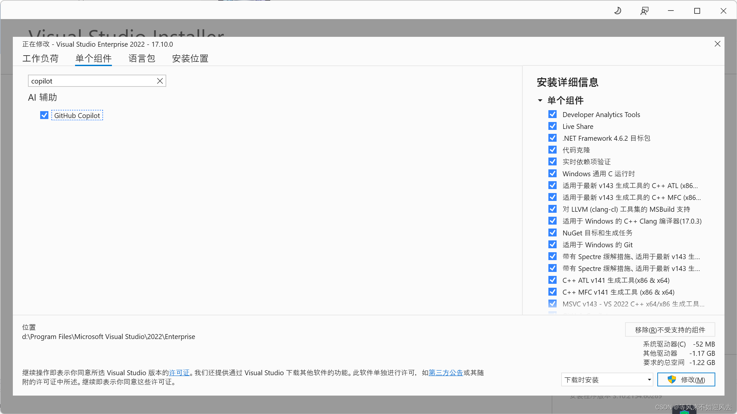The image size is (737, 414).
Task: Uncheck C++ Clang 编译器 for Windows
Action: pos(553,221)
